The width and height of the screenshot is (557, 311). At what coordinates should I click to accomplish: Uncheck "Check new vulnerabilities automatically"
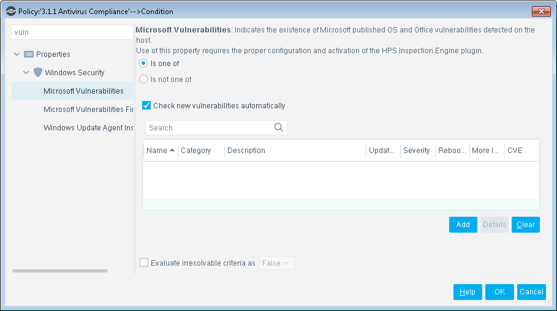coord(146,105)
